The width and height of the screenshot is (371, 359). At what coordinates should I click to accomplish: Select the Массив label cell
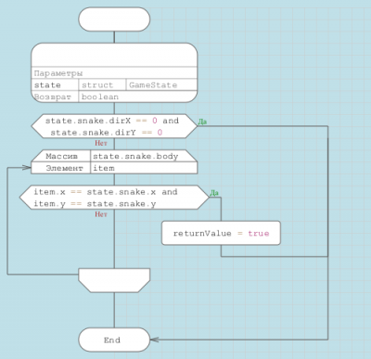coord(61,156)
